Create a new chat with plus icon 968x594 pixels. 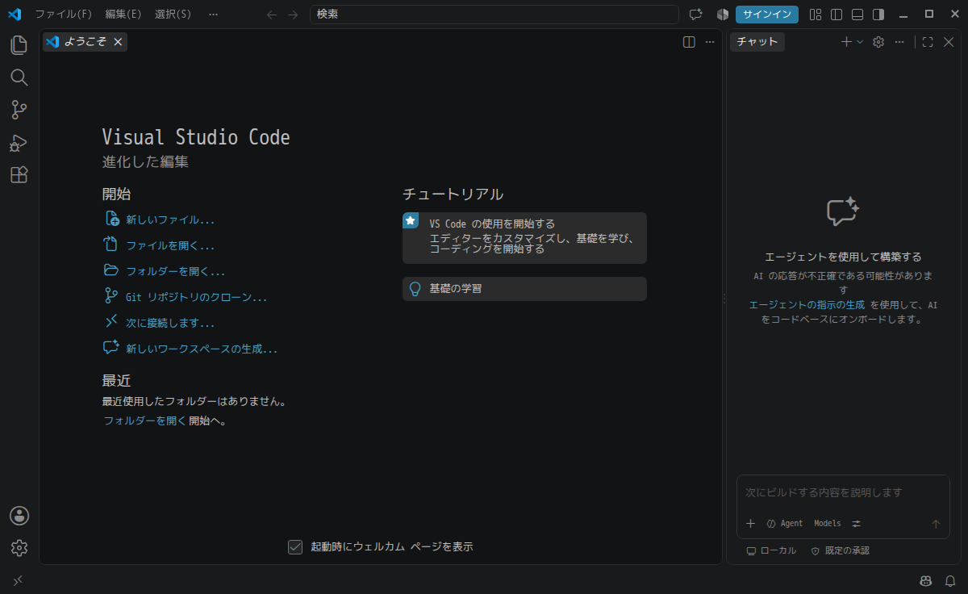846,42
